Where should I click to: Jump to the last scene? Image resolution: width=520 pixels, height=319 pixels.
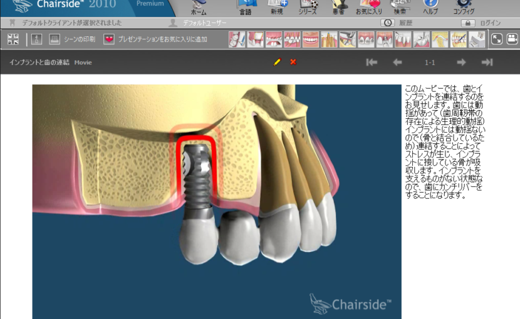[487, 62]
